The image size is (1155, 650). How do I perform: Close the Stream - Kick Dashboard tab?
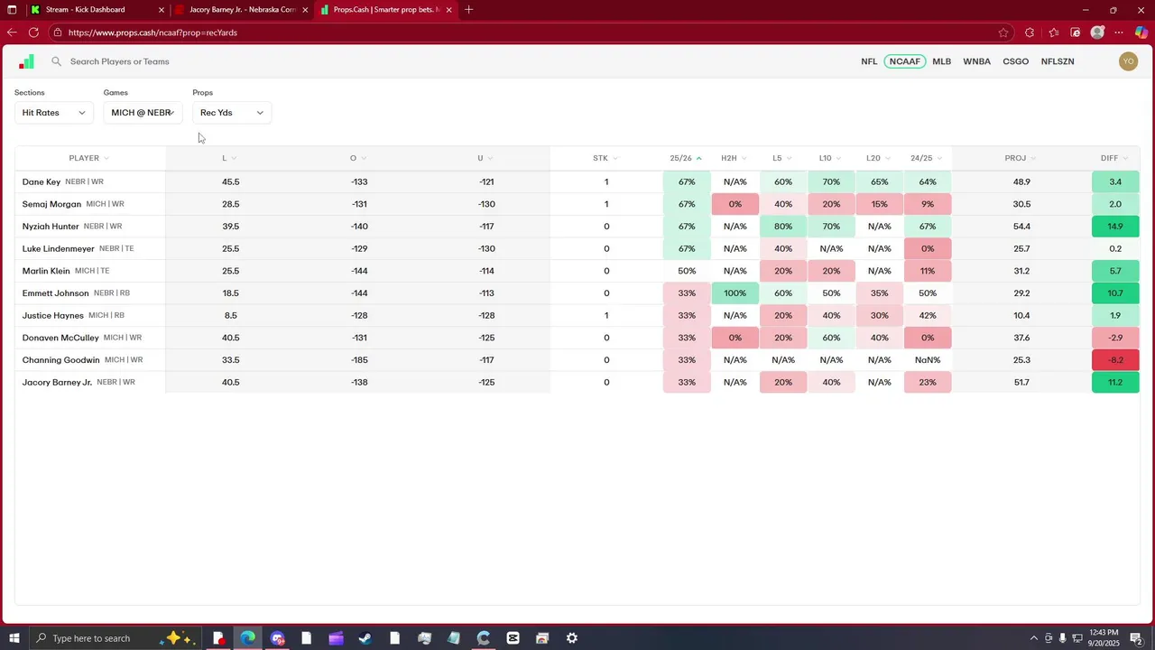click(x=162, y=10)
